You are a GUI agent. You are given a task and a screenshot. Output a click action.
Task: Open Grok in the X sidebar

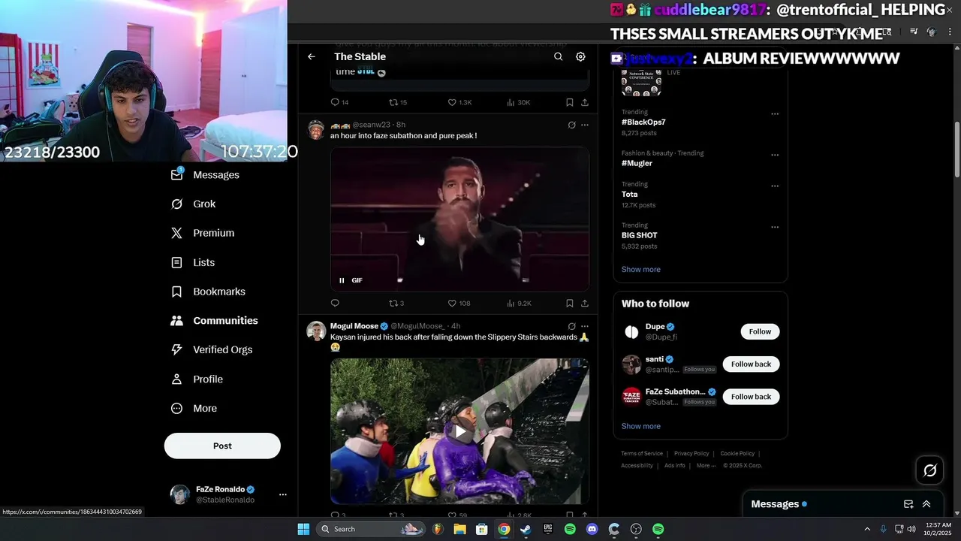pos(193,204)
